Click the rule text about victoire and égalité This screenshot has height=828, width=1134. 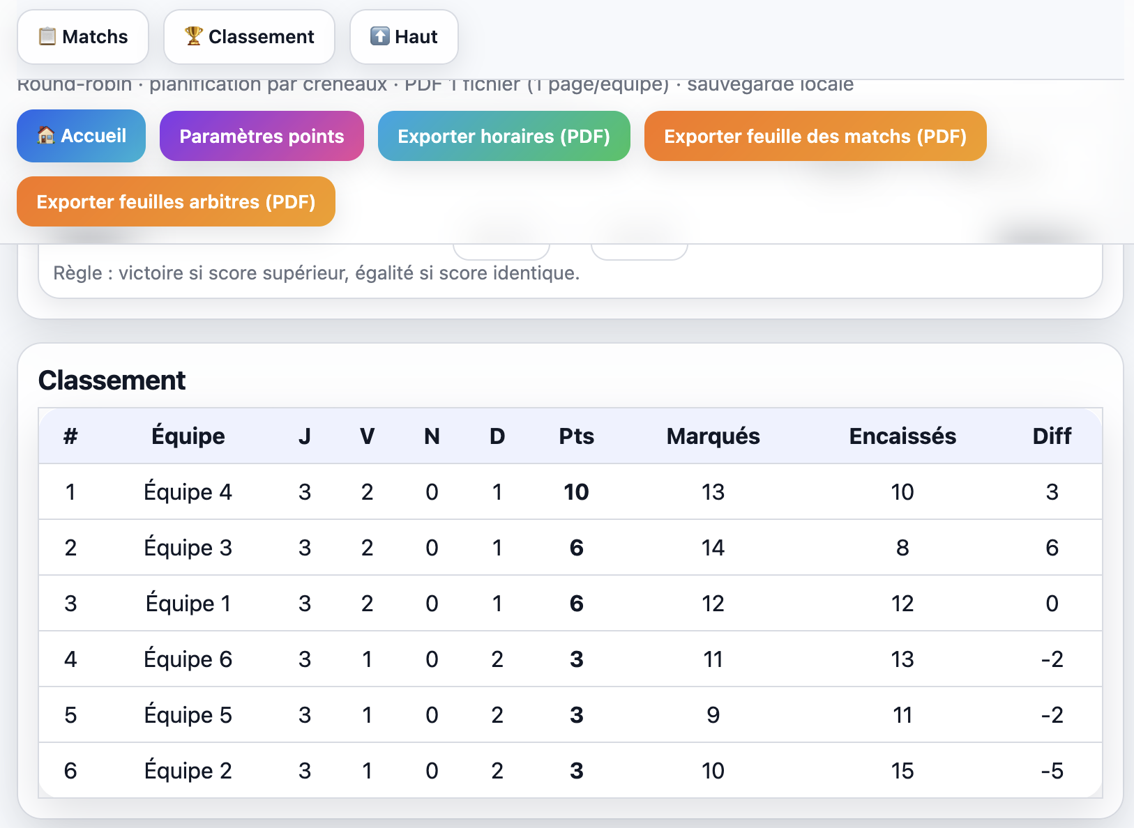point(316,273)
